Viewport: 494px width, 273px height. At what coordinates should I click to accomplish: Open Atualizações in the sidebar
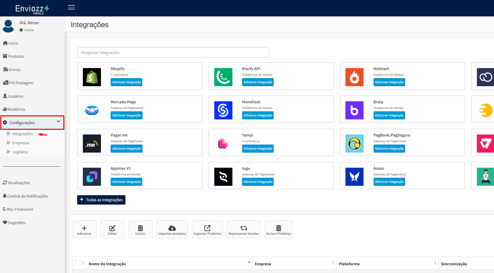pyautogui.click(x=16, y=183)
